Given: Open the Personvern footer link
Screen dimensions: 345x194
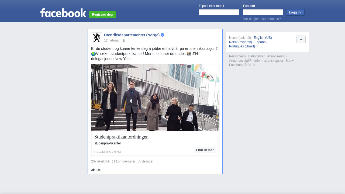Looking at the screenshot, I should 237,56.
